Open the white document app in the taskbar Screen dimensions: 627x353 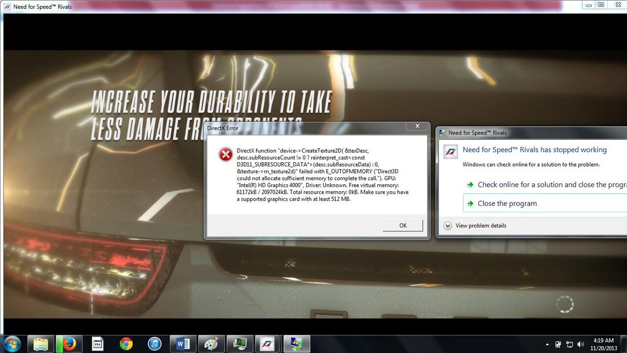pos(97,344)
